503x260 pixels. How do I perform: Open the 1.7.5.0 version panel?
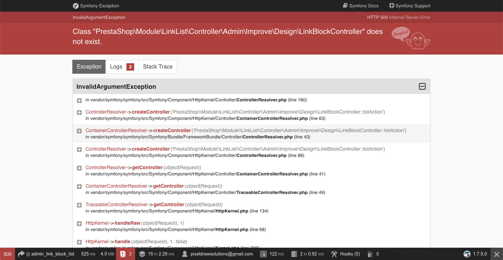[480, 254]
